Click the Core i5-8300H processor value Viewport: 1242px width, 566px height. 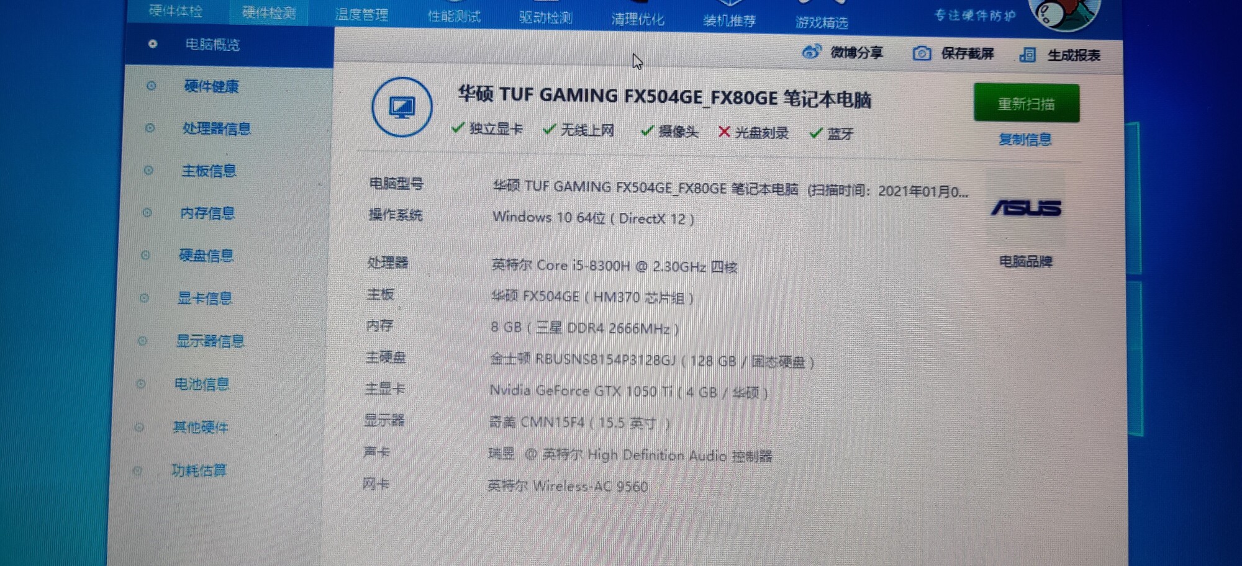[x=615, y=266]
